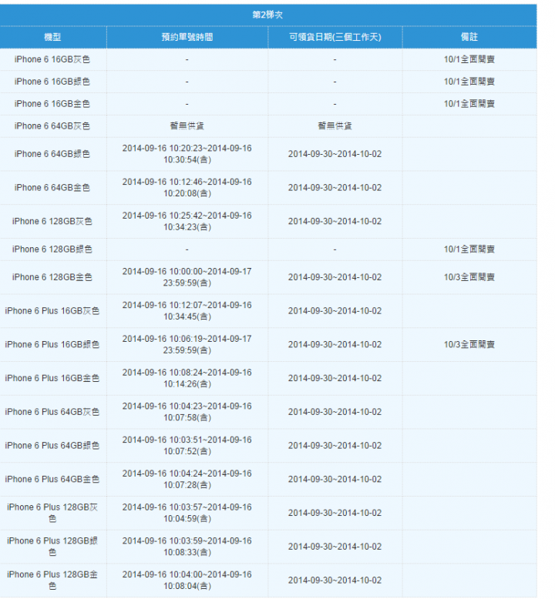Select pickup date for iPhone 6 Plus 16GB灰色
The height and width of the screenshot is (599, 555).
pos(335,311)
